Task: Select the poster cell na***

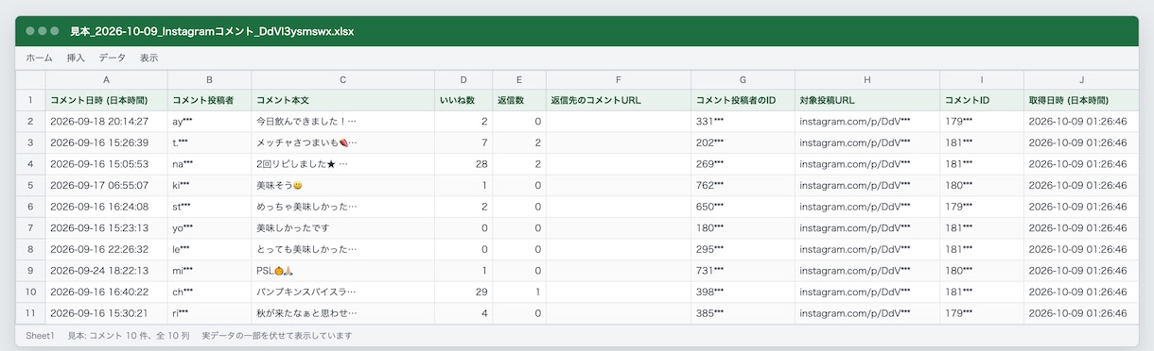Action: click(209, 164)
